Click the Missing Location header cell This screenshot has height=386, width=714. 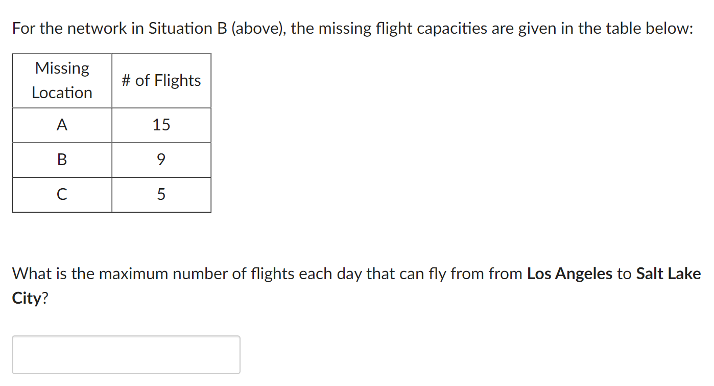61,80
